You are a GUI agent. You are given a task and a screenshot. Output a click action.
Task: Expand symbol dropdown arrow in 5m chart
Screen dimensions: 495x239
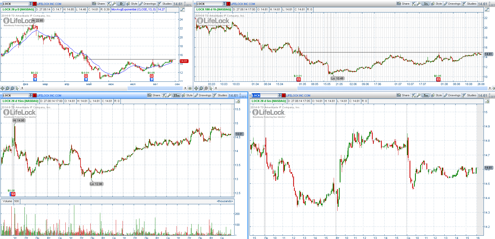pyautogui.click(x=280, y=95)
